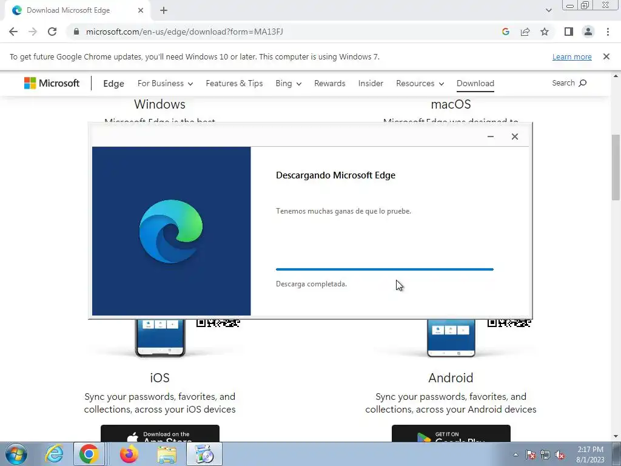621x466 pixels.
Task: Click the iOS phone image
Action: tap(160, 337)
